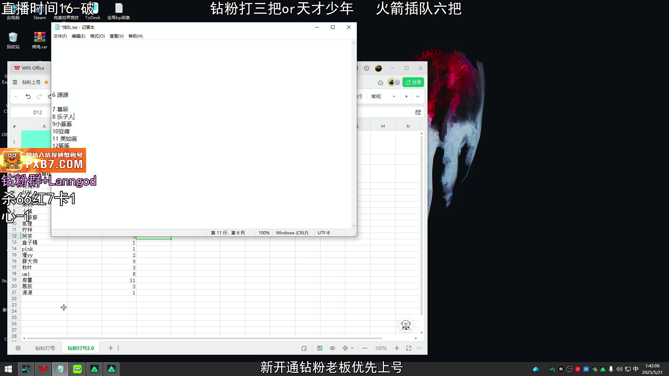669x376 pixels.
Task: Open the 回收站 recycle bin desktop icon
Action: pyautogui.click(x=13, y=40)
